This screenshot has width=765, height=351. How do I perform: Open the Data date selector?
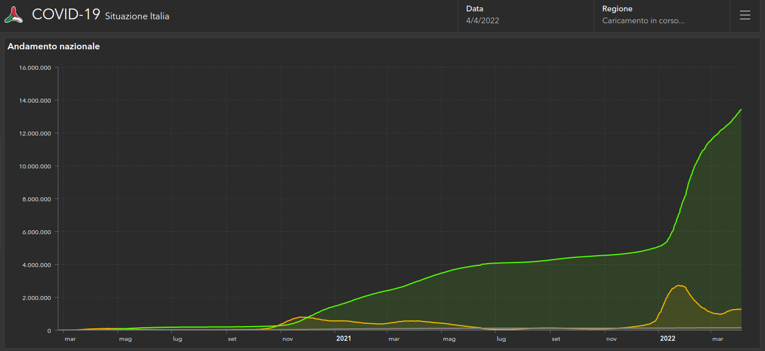click(x=525, y=15)
